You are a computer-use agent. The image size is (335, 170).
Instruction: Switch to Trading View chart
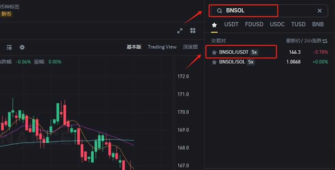[x=162, y=47]
